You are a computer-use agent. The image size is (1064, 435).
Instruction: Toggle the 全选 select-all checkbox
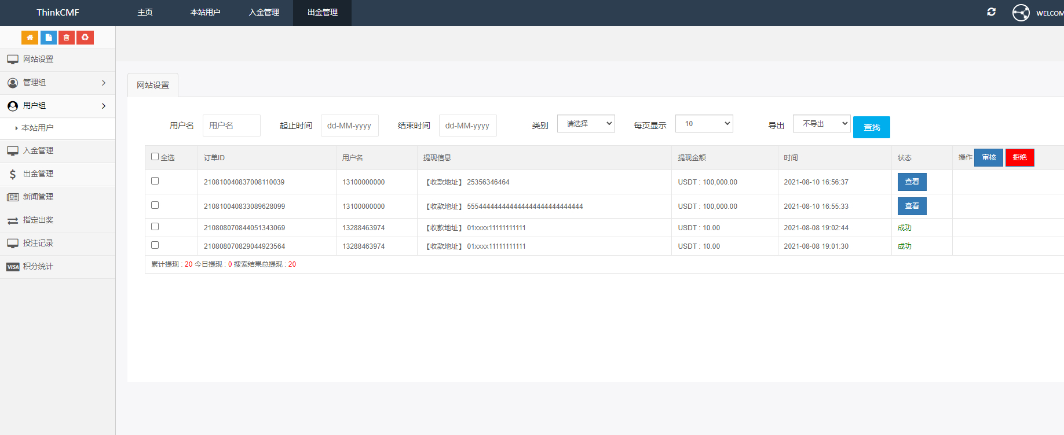(155, 157)
